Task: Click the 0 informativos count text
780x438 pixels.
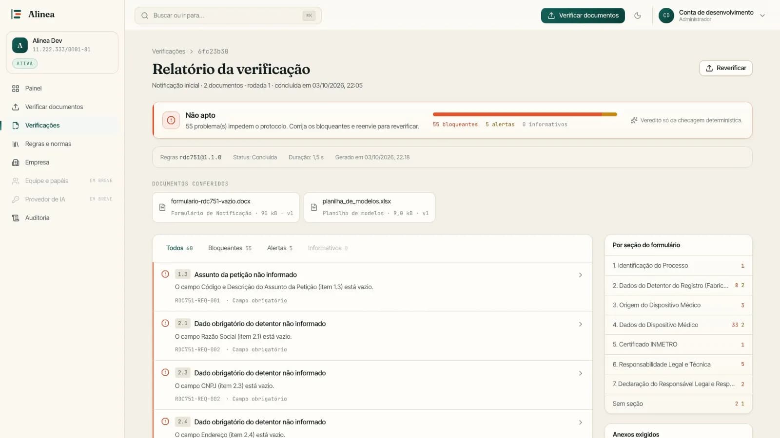Action: click(x=545, y=125)
